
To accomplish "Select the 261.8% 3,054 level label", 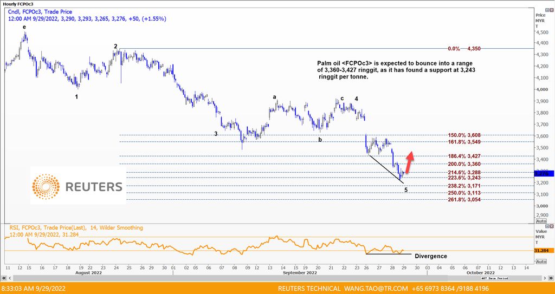I will coord(466,200).
